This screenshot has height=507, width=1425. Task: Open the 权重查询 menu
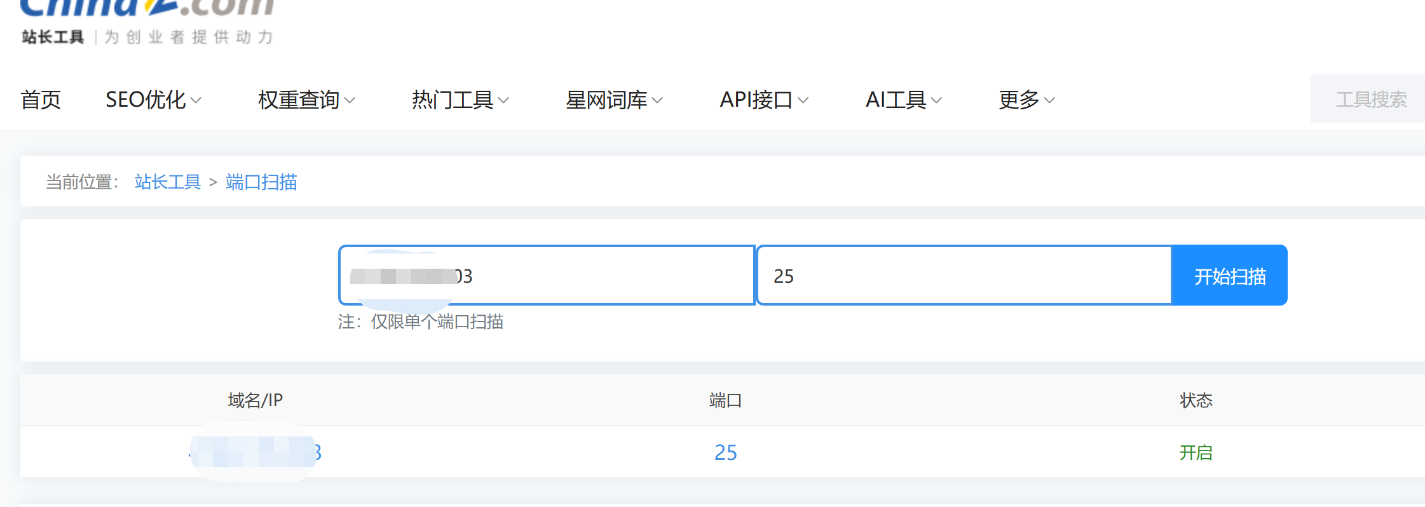click(x=299, y=100)
